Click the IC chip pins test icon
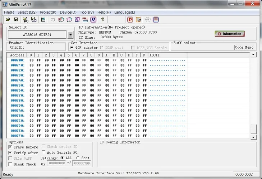262x179 pixels. pyautogui.click(x=156, y=19)
